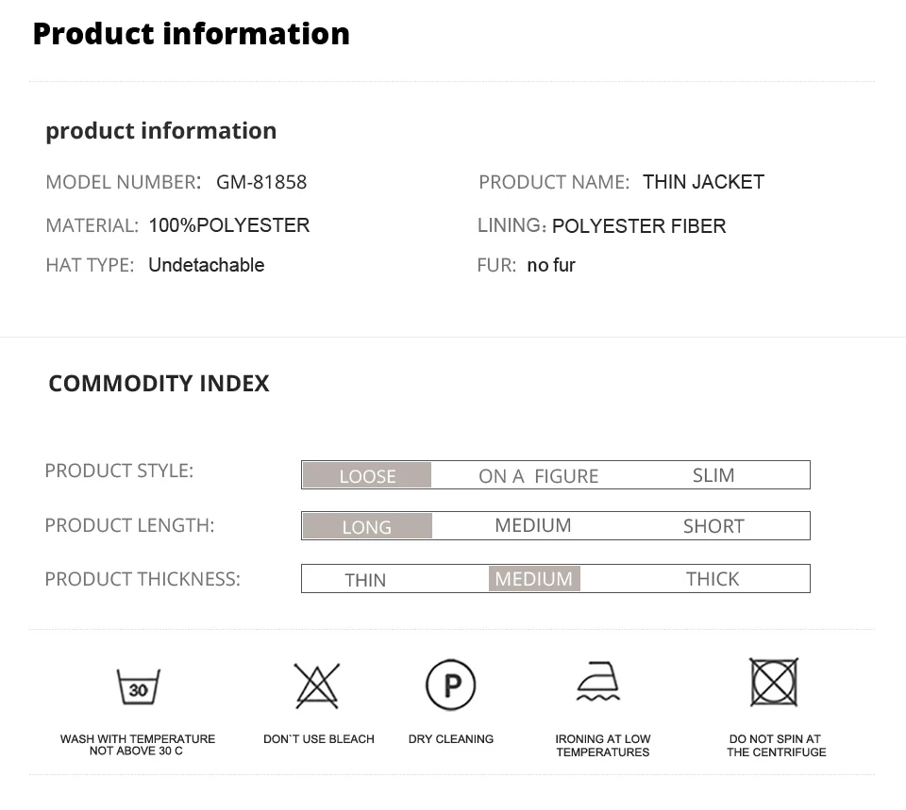The height and width of the screenshot is (810, 906).
Task: Choose MEDIUM in the product length row
Action: tap(532, 525)
